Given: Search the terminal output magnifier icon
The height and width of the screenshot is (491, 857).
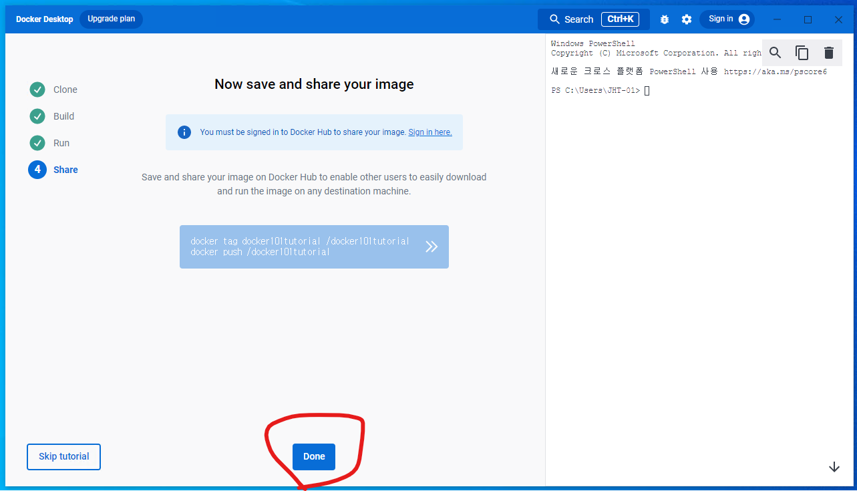Looking at the screenshot, I should point(776,53).
